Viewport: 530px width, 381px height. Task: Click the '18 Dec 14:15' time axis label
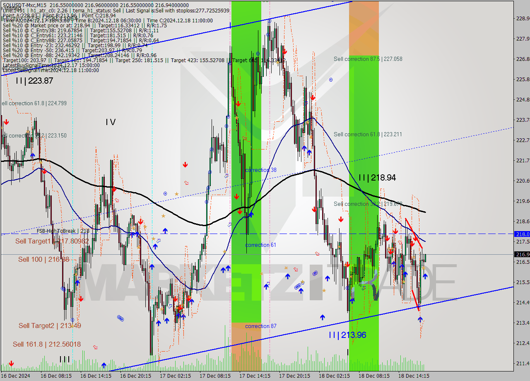(x=414, y=376)
